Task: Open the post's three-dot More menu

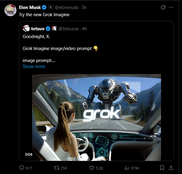Action: (171, 7)
